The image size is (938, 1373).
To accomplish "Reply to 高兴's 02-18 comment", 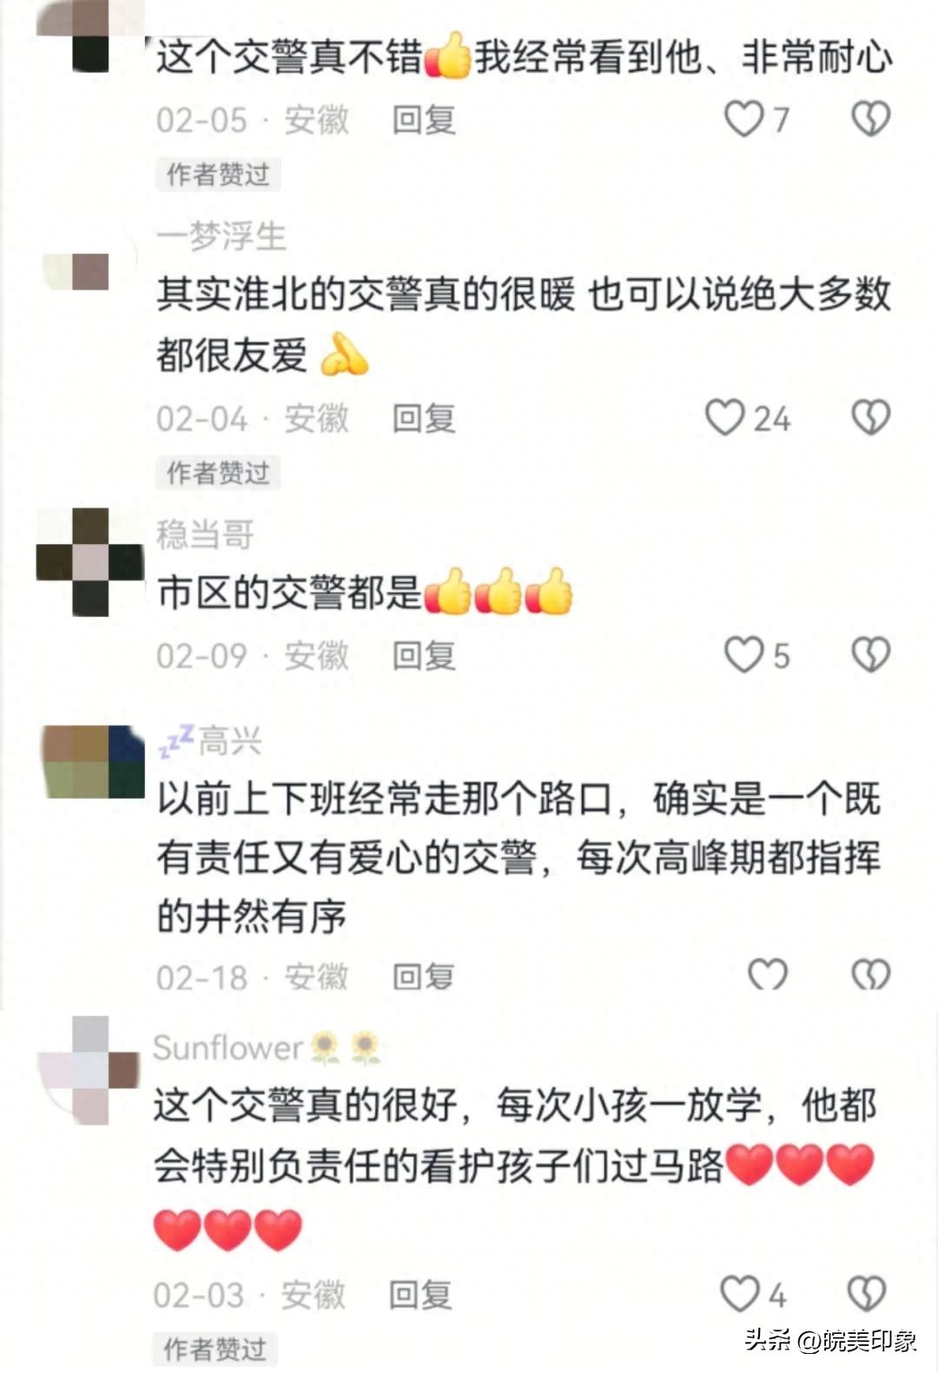I will (x=424, y=977).
